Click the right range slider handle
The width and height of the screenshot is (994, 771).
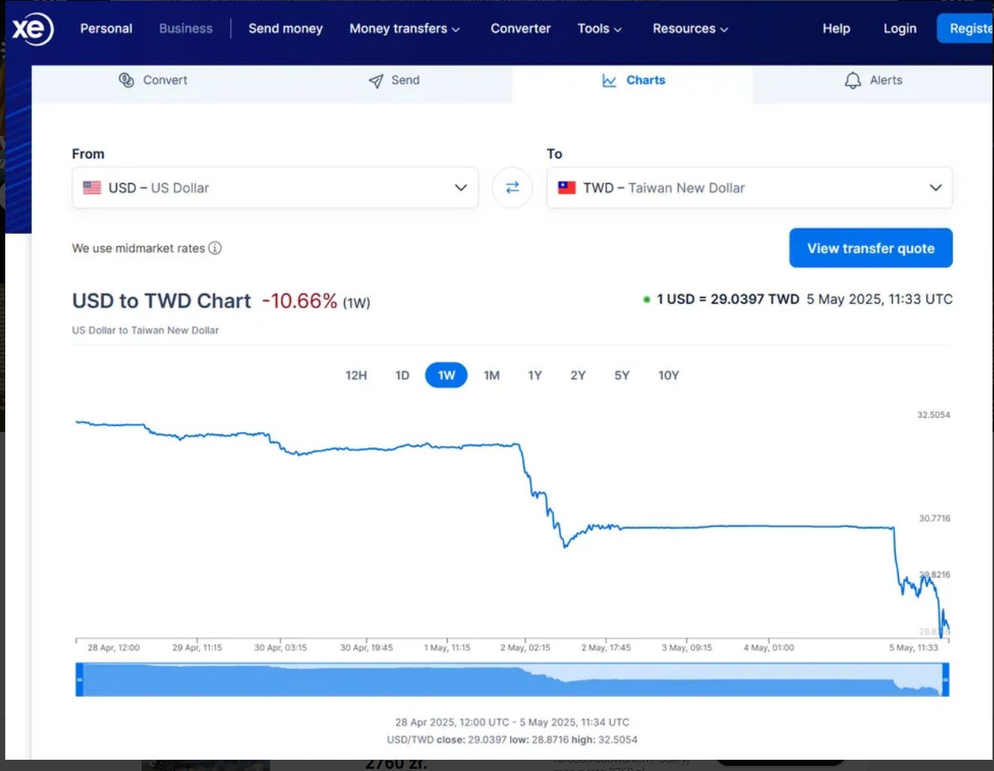click(x=945, y=679)
